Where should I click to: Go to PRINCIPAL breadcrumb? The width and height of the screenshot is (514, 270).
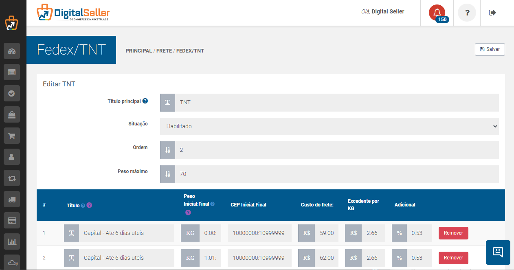point(139,51)
